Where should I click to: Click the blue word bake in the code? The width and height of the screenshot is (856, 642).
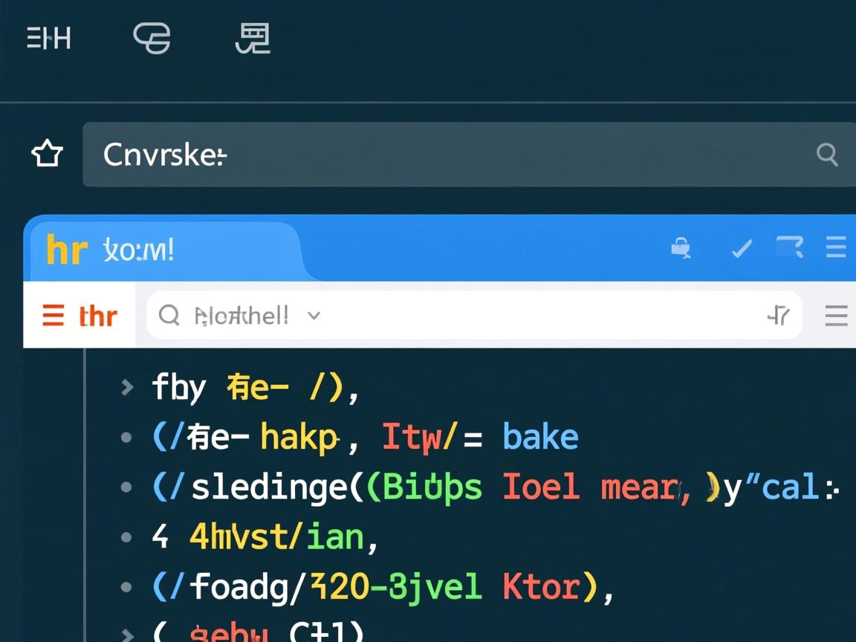click(x=540, y=437)
